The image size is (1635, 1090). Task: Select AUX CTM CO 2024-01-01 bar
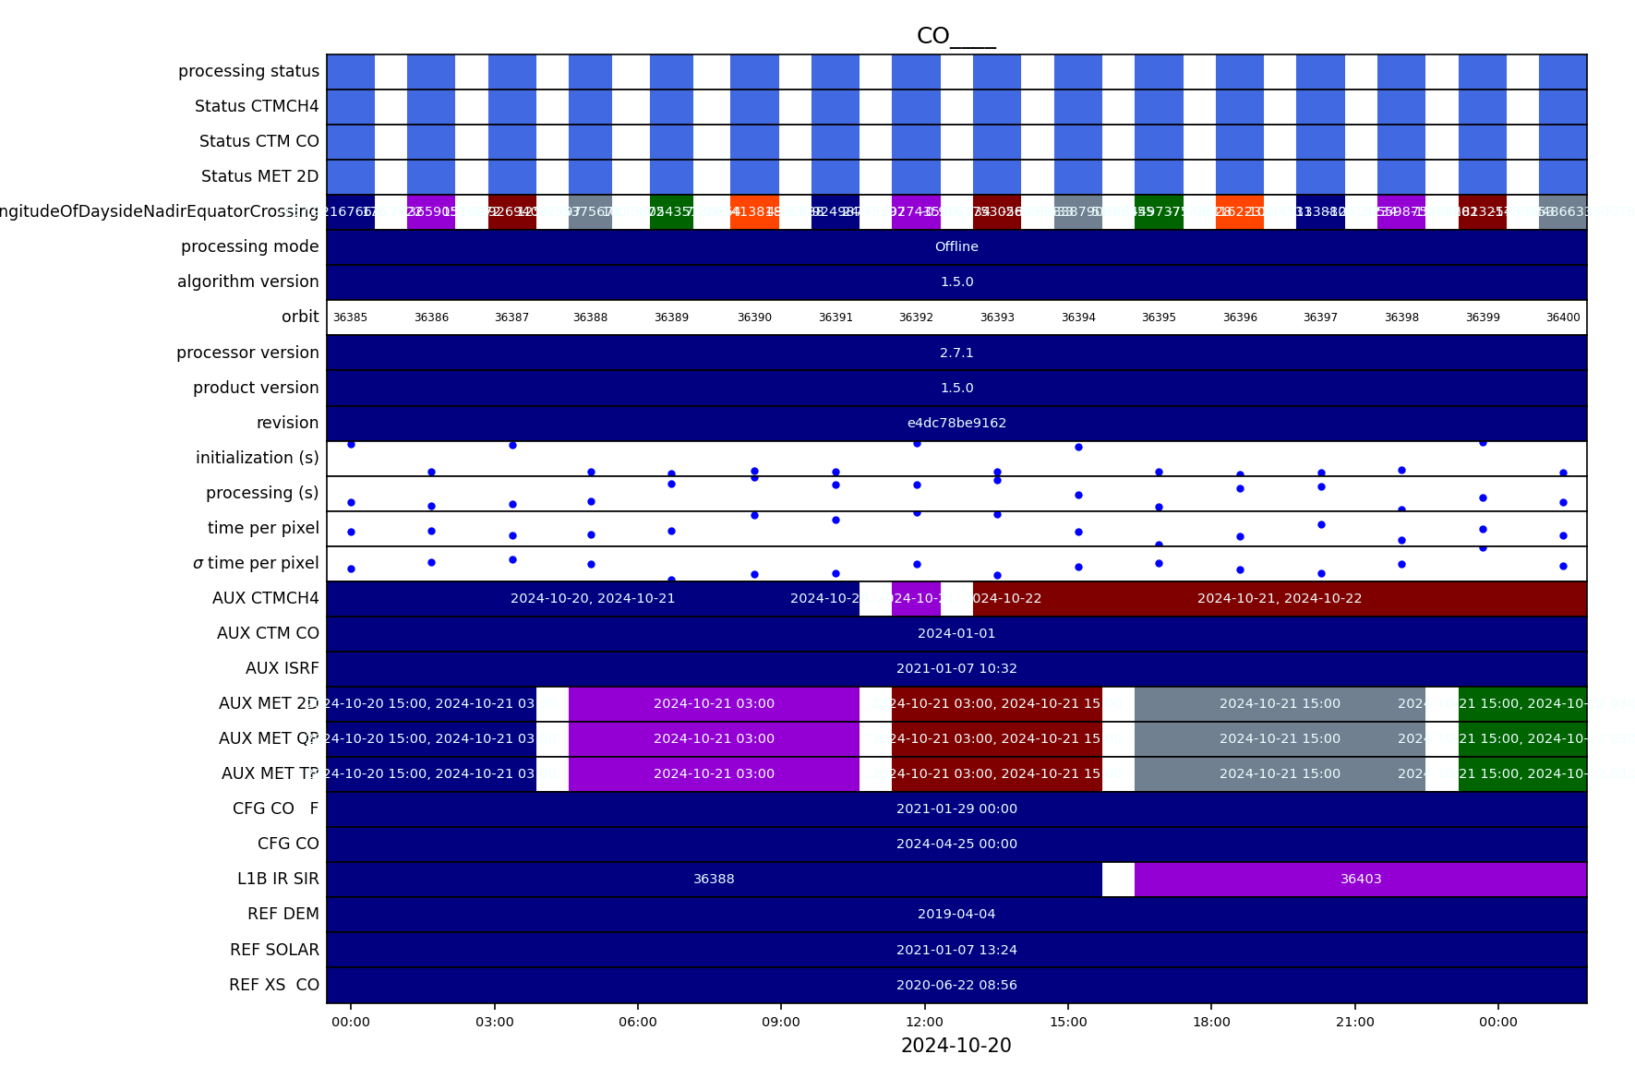point(956,634)
